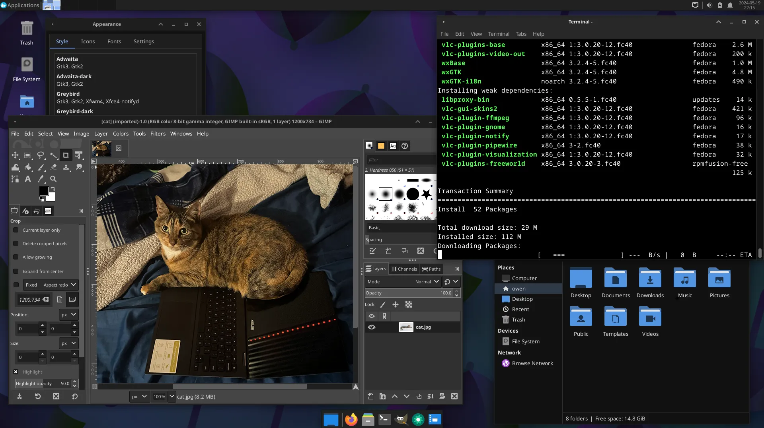Select the Warp Transform tool
The image size is (764, 428).
15,167
